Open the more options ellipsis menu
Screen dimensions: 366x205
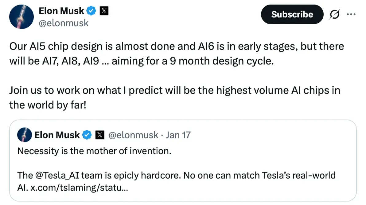tap(351, 14)
